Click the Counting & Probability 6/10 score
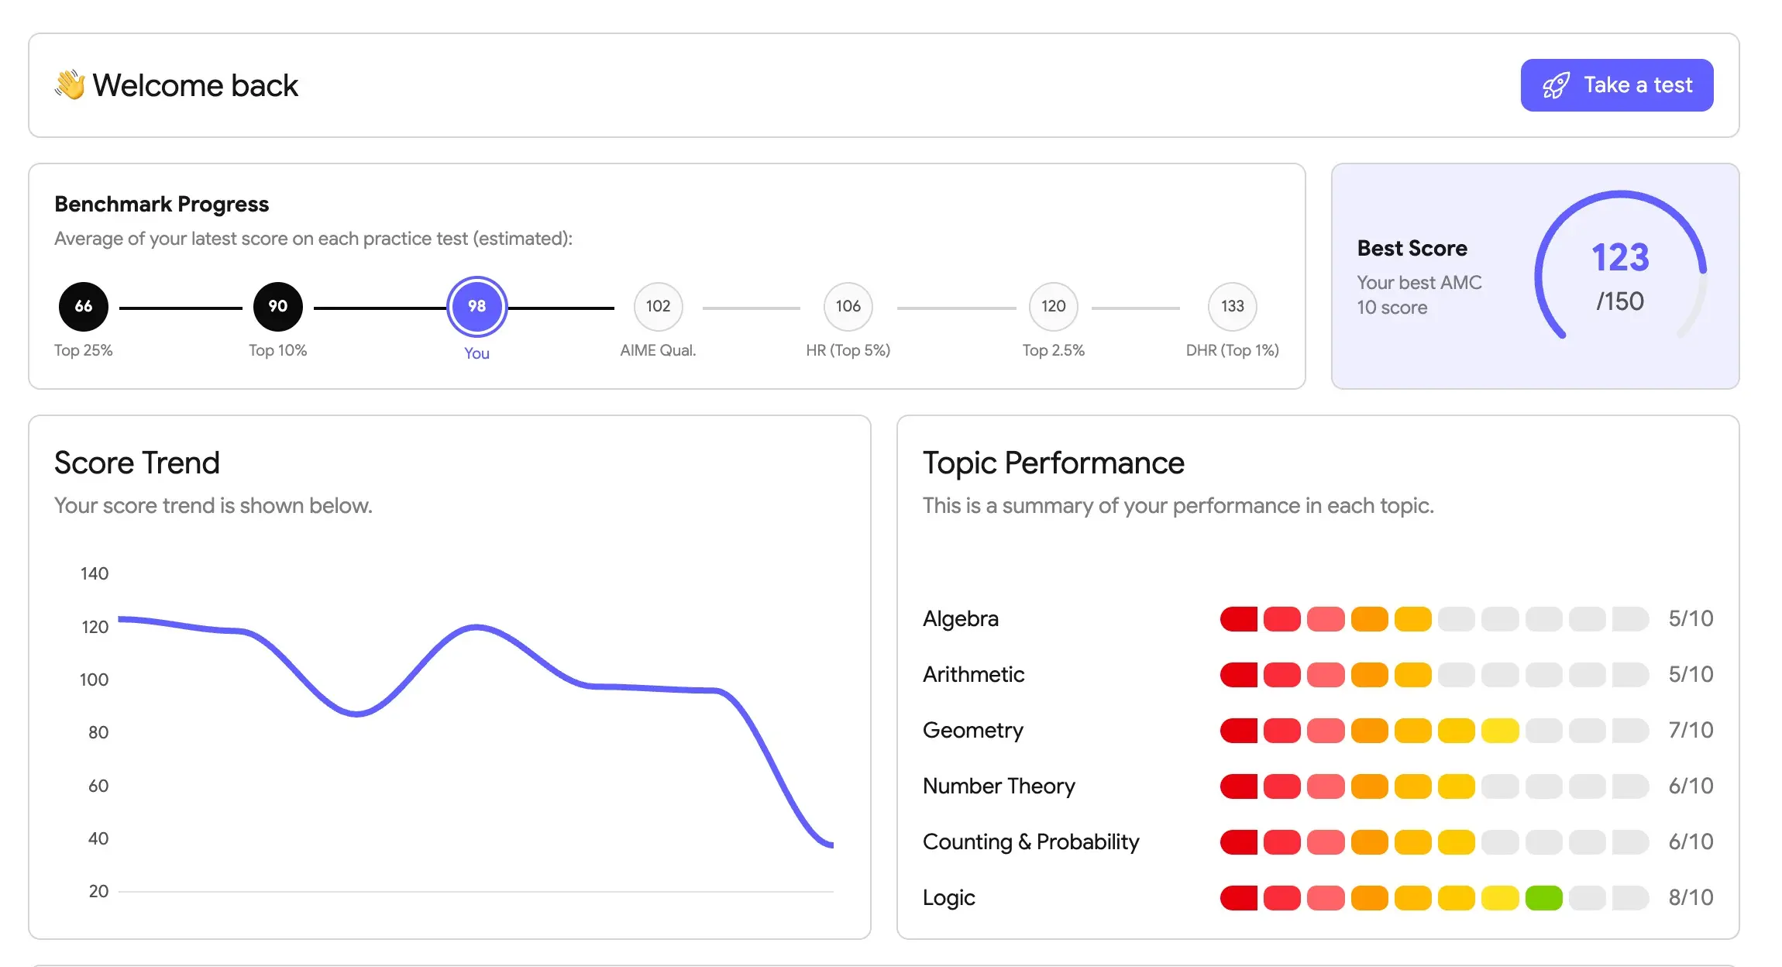 [x=1691, y=841]
